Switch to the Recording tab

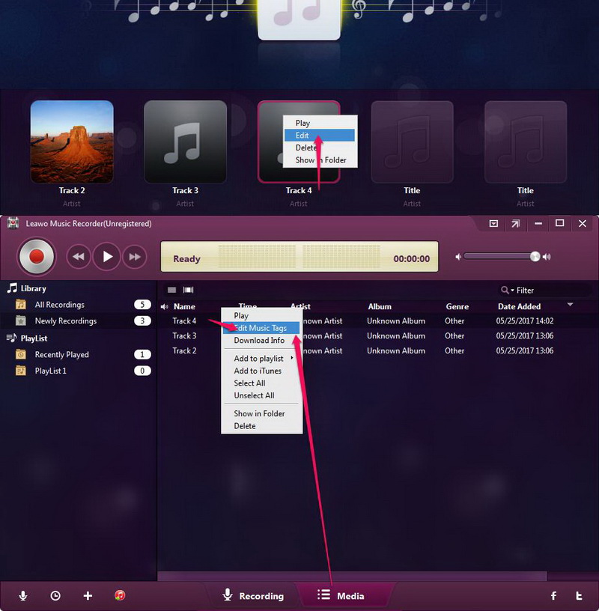point(253,596)
